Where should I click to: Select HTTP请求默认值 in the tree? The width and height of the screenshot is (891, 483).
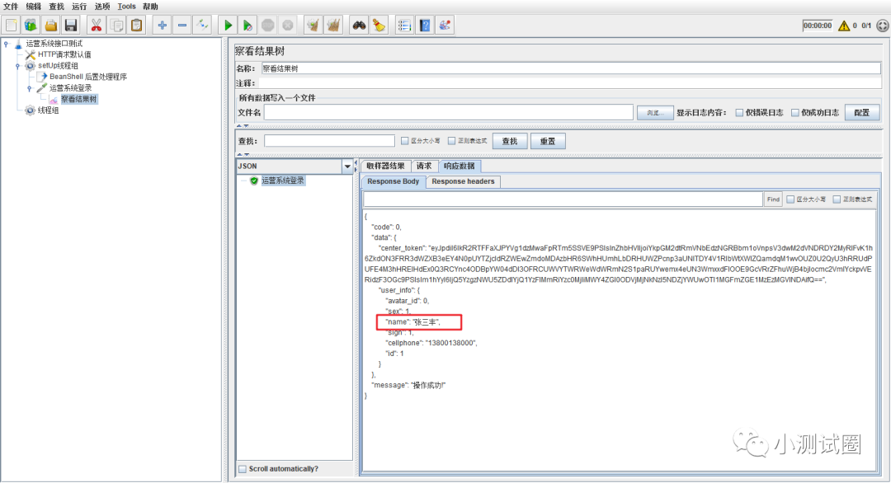[64, 54]
